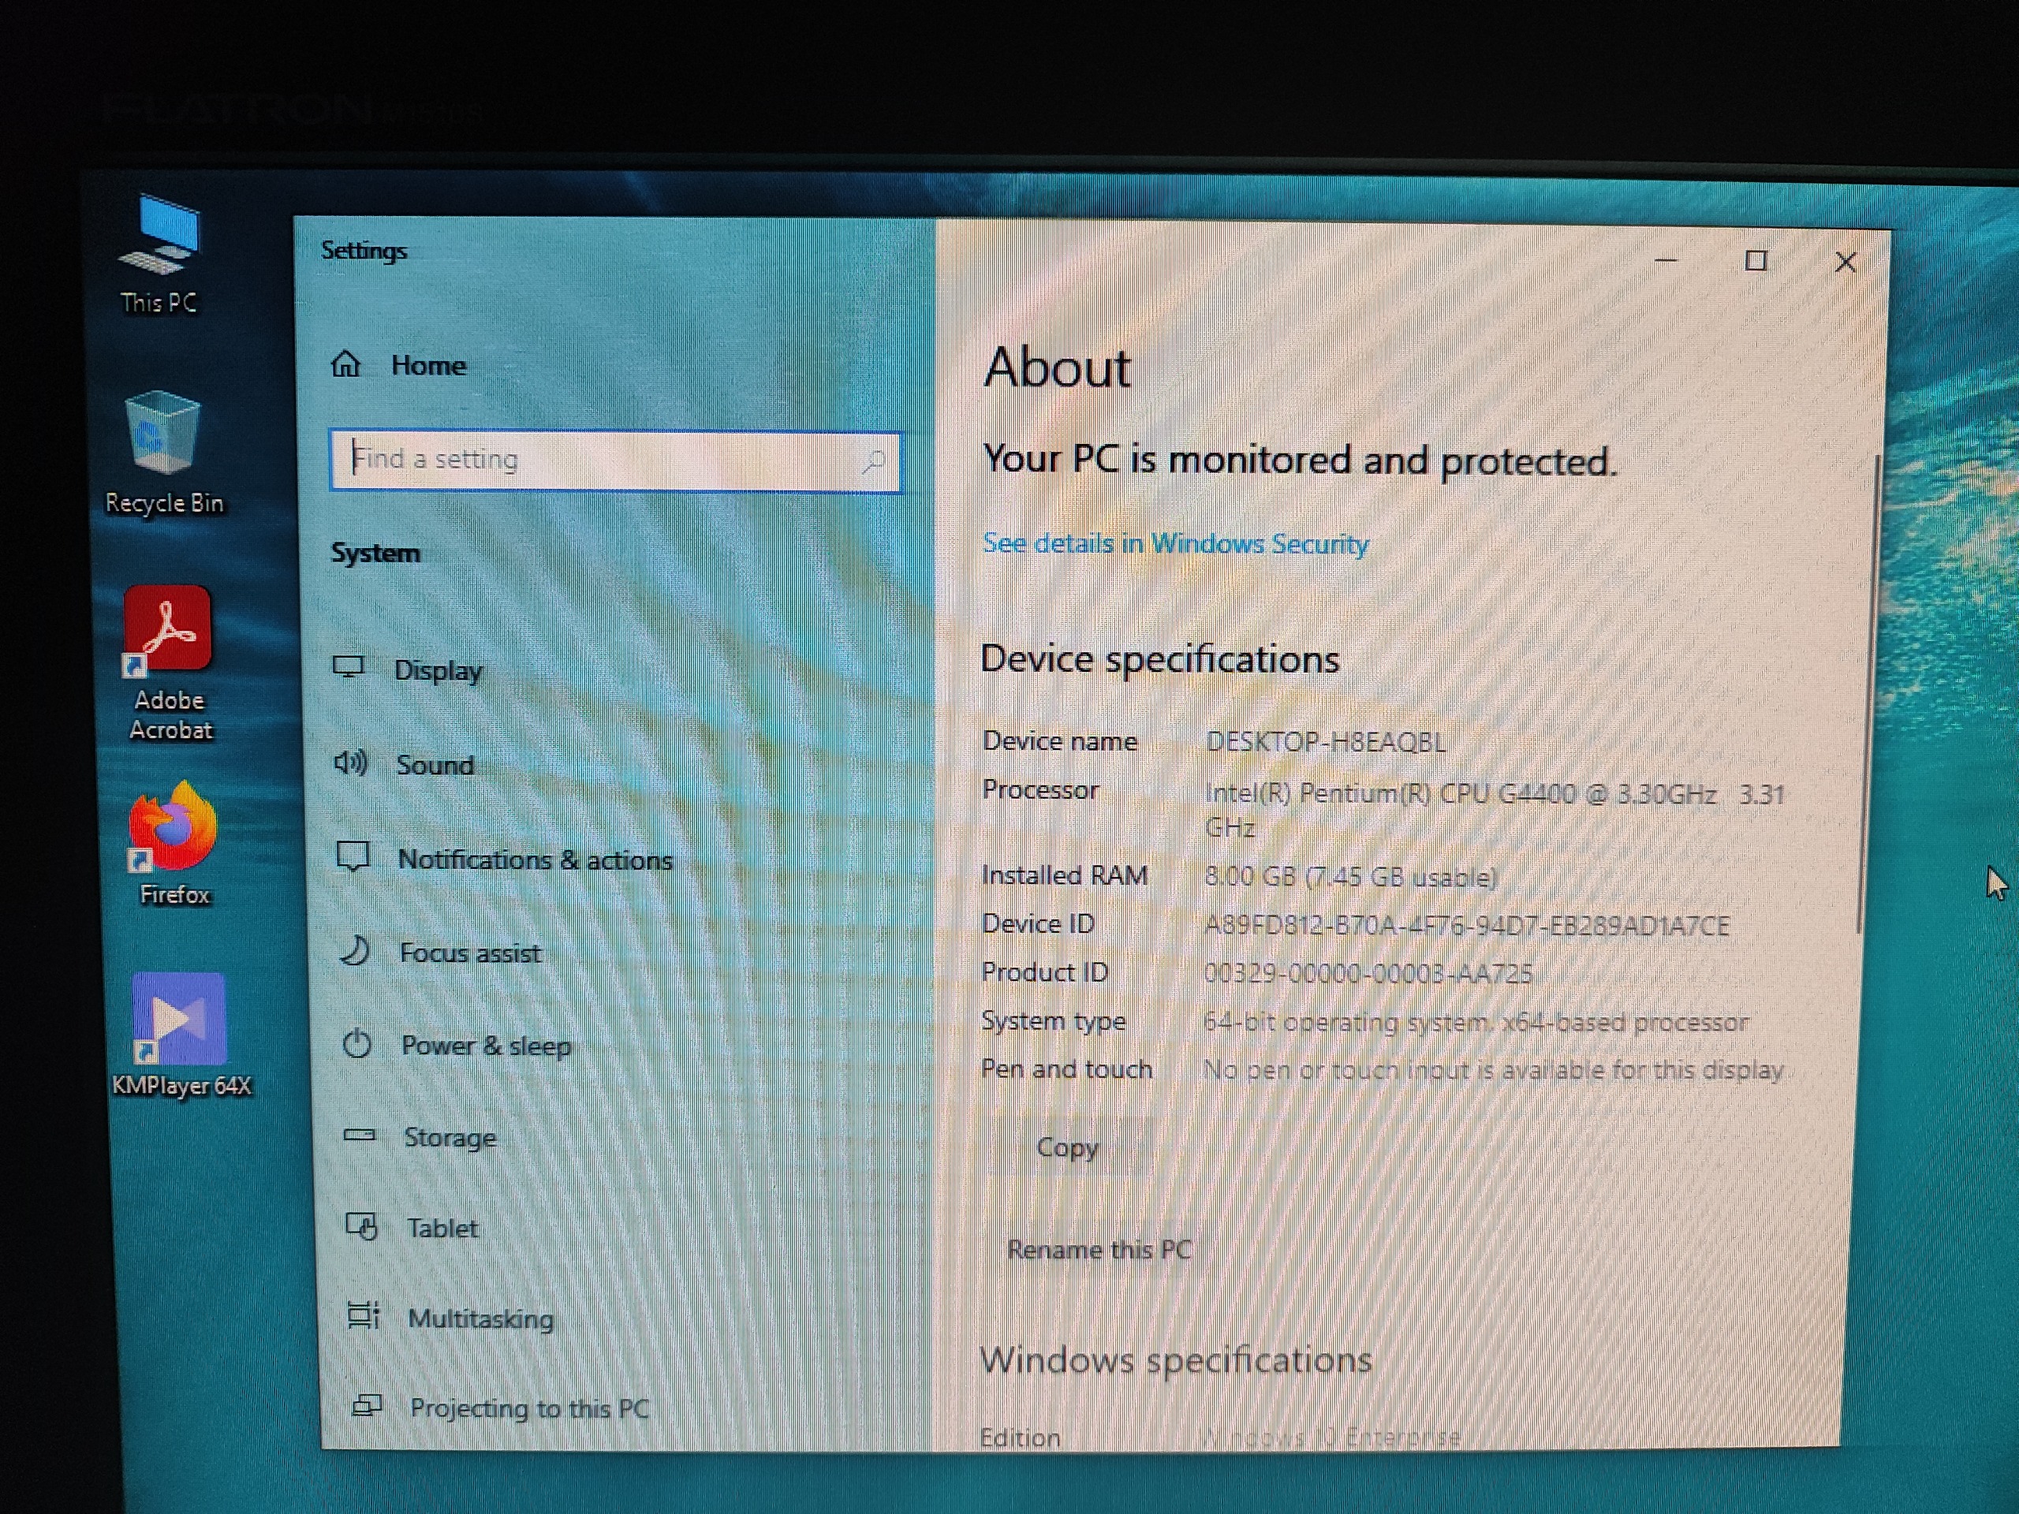Image resolution: width=2019 pixels, height=1514 pixels.
Task: Select Power & sleep section
Action: [486, 1046]
